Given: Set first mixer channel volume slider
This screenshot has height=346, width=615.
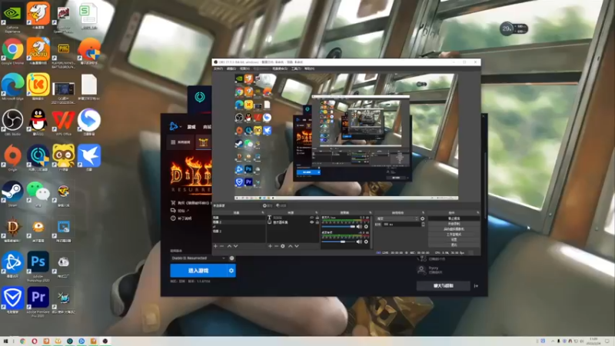Looking at the screenshot, I should (x=338, y=226).
